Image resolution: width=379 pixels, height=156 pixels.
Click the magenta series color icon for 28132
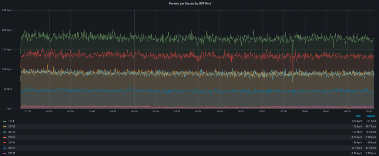(4, 153)
